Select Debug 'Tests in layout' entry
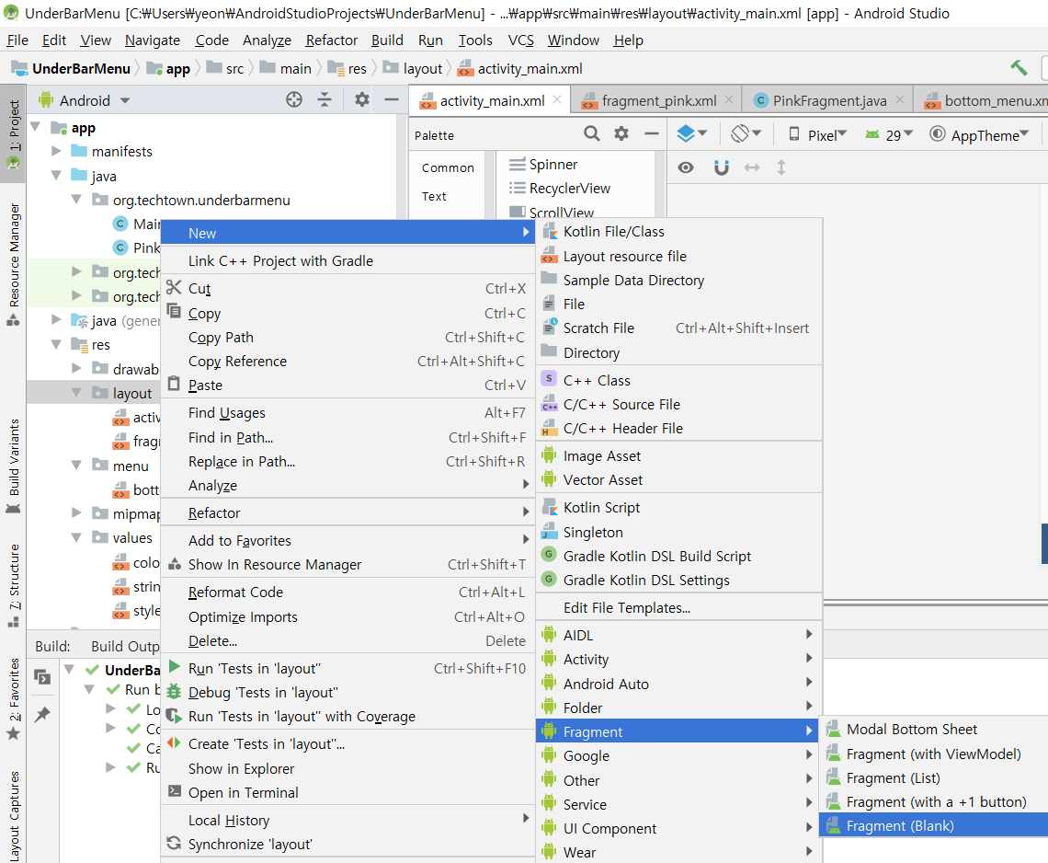Image resolution: width=1048 pixels, height=863 pixels. click(347, 693)
